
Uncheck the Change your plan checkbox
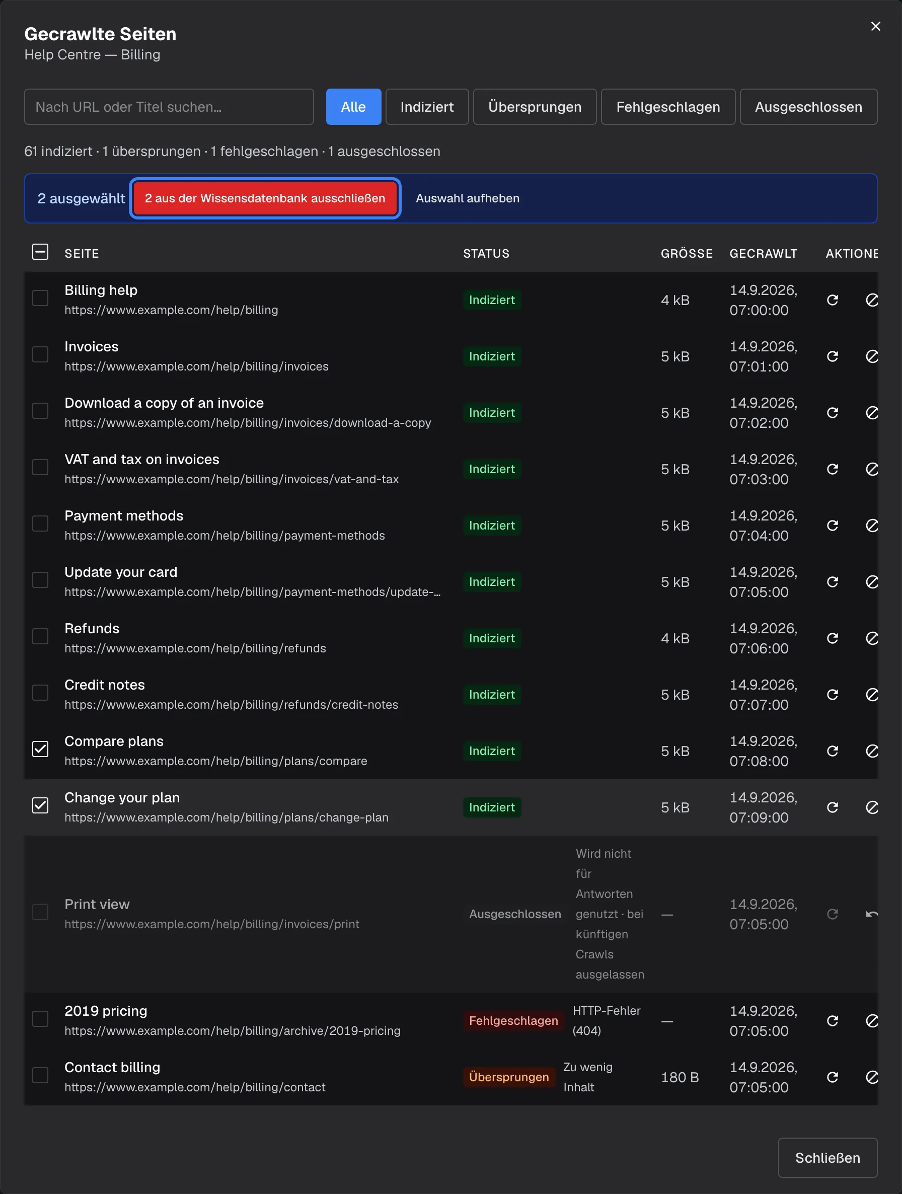40,805
